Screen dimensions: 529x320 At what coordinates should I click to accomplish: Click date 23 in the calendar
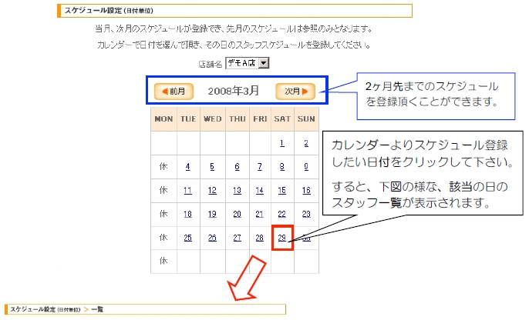tap(306, 215)
